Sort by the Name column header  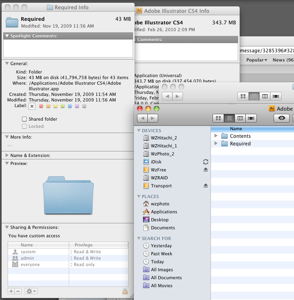[x=252, y=129]
